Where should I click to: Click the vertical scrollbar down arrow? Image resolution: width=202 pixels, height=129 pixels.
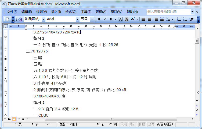[x=197, y=101]
